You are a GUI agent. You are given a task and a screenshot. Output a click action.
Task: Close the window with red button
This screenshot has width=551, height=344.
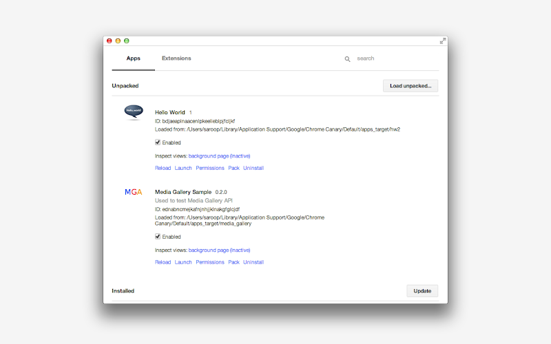tap(110, 41)
